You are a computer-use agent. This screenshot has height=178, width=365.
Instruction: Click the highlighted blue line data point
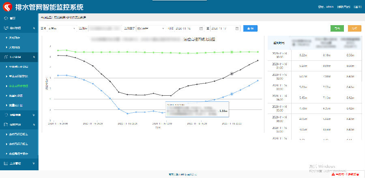click(232, 94)
